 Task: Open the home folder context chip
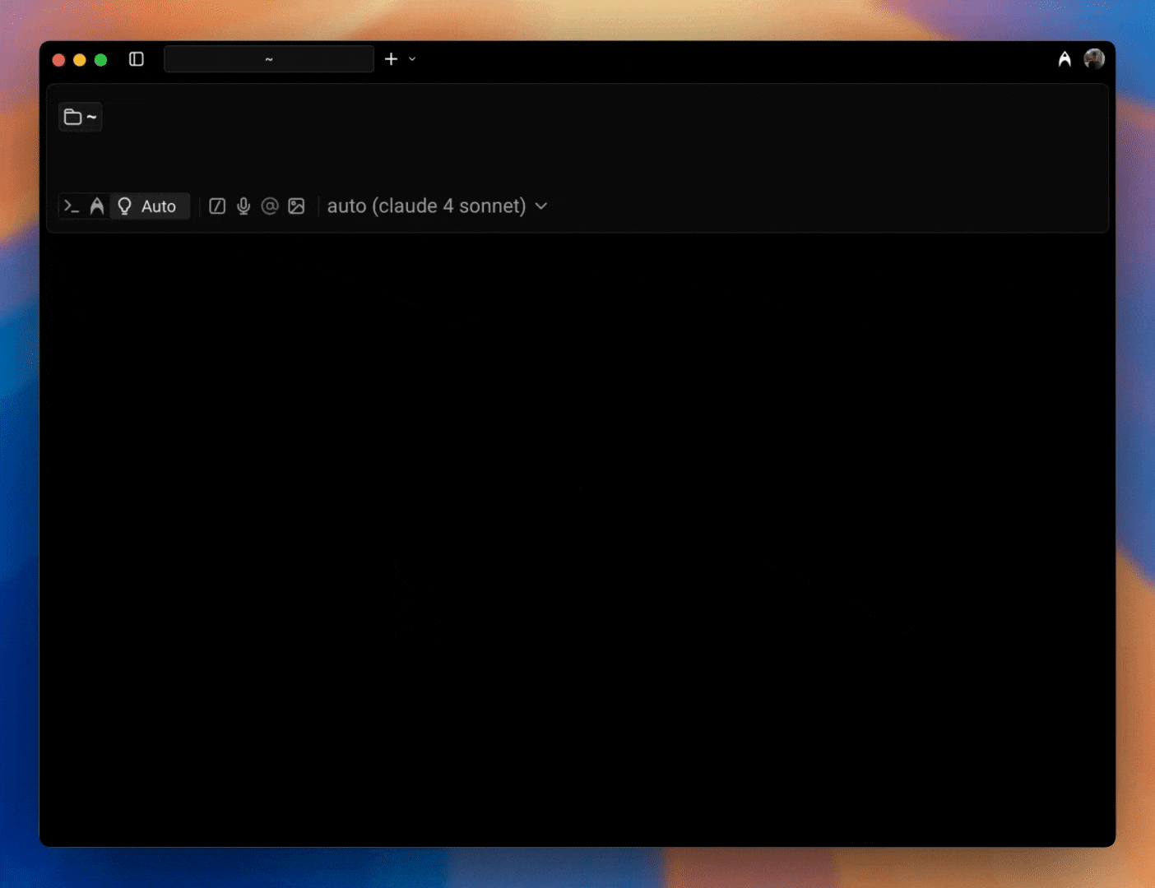tap(80, 117)
